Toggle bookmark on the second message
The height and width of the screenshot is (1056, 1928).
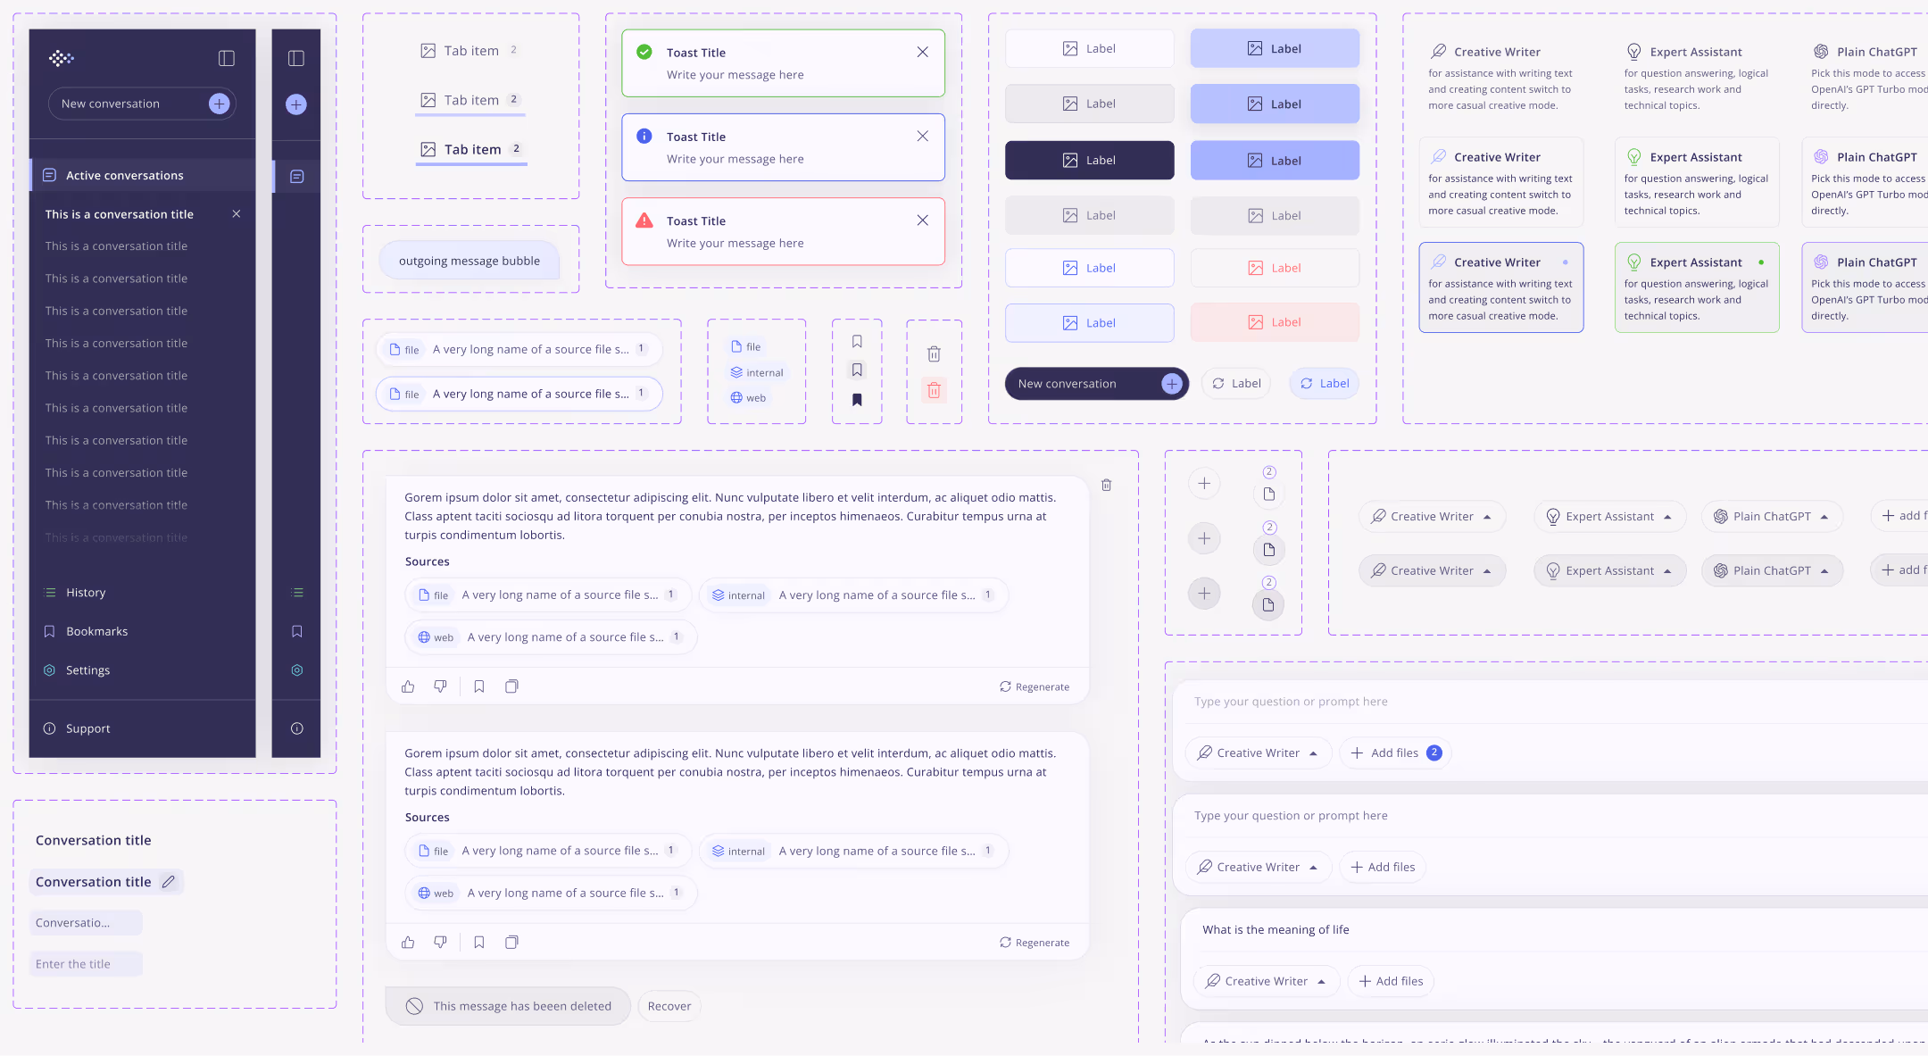click(x=479, y=942)
